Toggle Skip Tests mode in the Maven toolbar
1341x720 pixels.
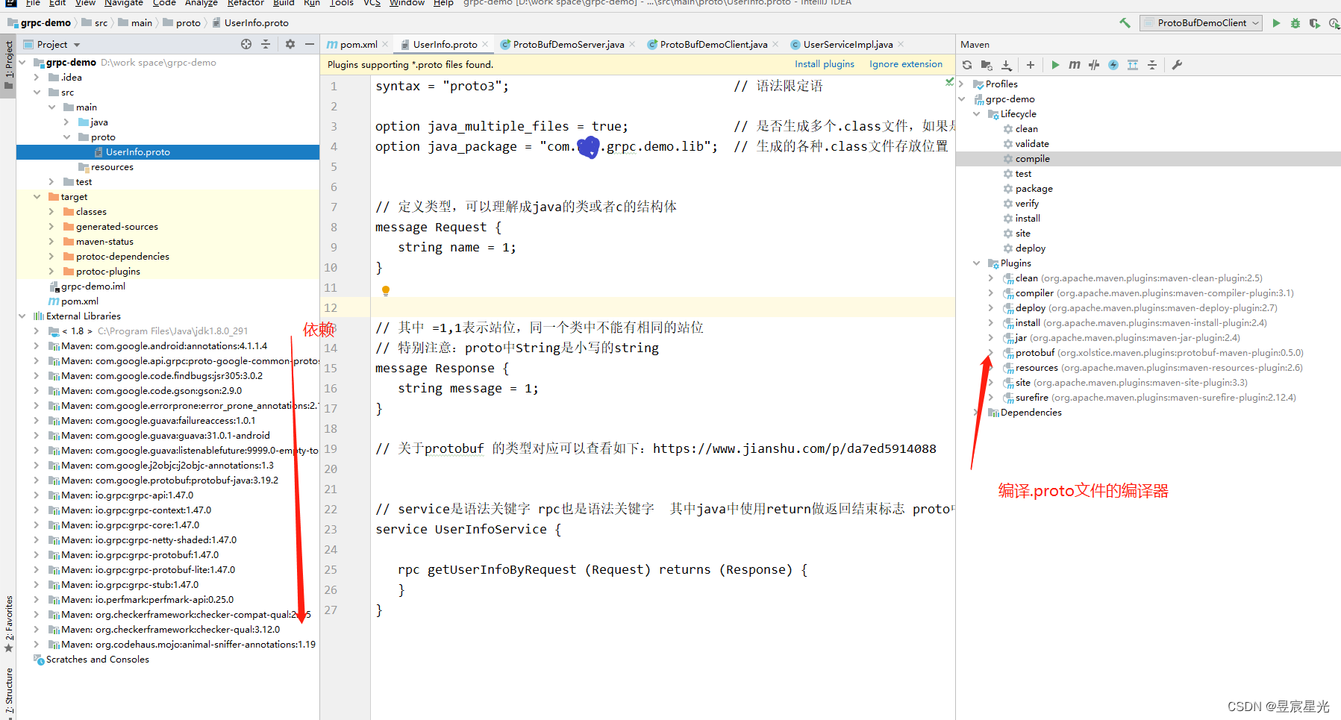coord(1093,65)
